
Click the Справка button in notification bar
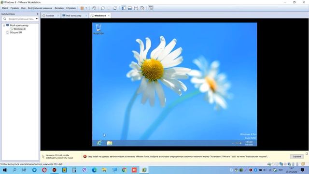297,157
